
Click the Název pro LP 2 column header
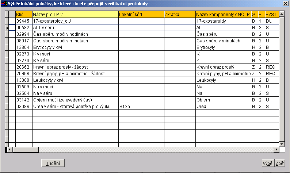[x=75, y=14]
